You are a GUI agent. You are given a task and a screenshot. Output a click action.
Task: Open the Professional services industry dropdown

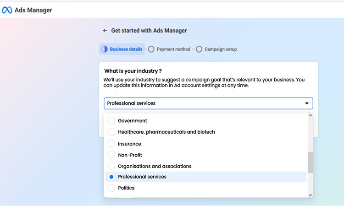[208, 103]
